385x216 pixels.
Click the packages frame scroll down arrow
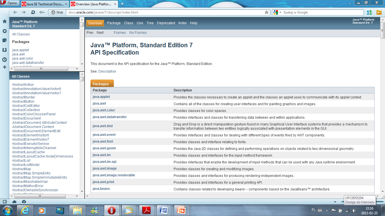(x=82, y=64)
